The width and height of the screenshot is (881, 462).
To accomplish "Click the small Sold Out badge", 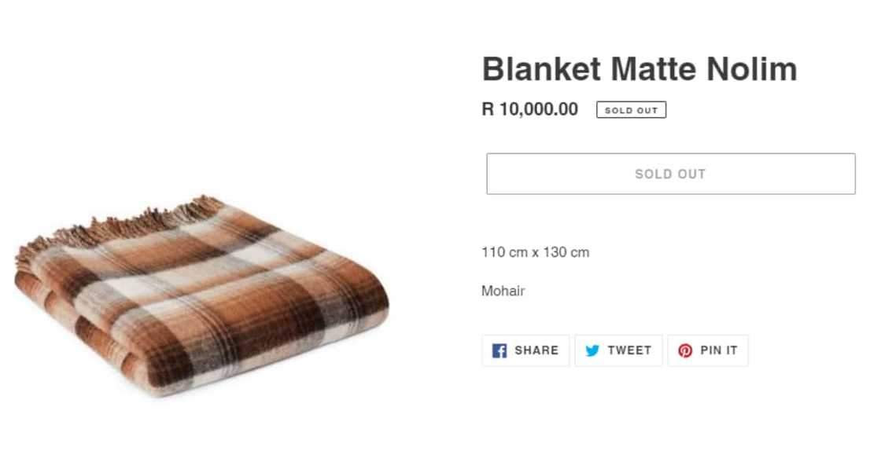I will [631, 110].
